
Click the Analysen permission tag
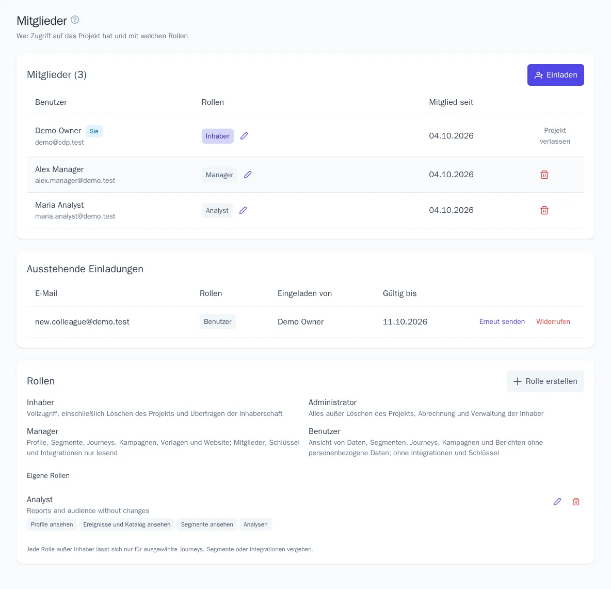tap(255, 524)
